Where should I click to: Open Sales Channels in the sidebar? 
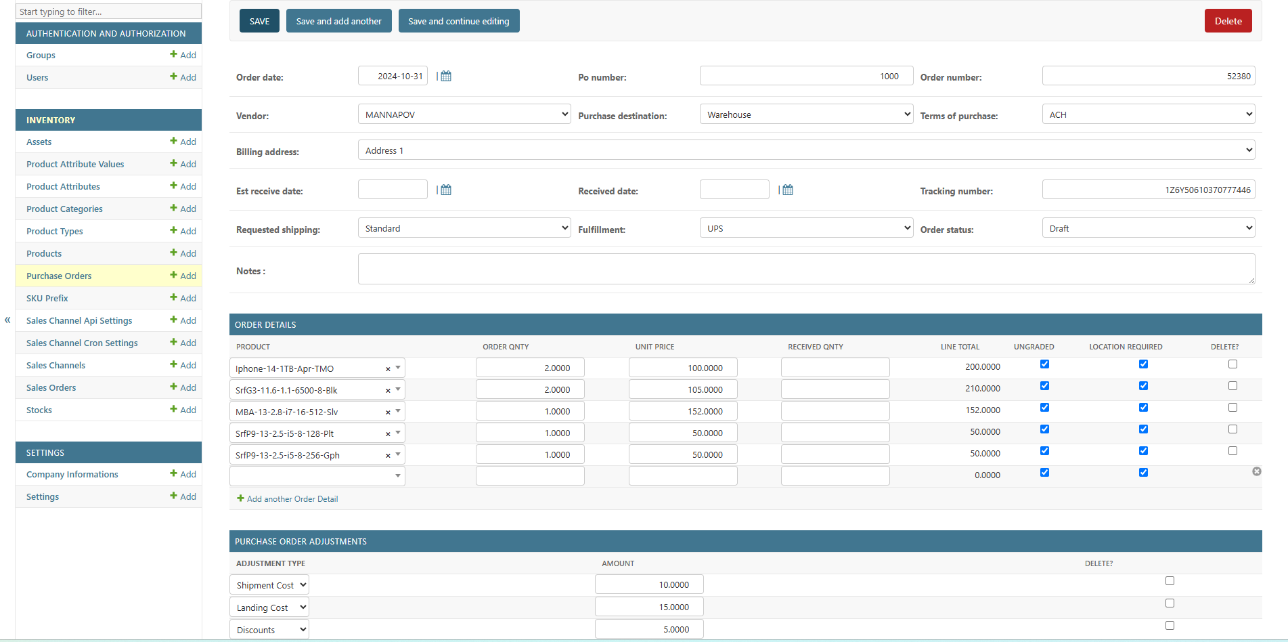[x=55, y=365]
